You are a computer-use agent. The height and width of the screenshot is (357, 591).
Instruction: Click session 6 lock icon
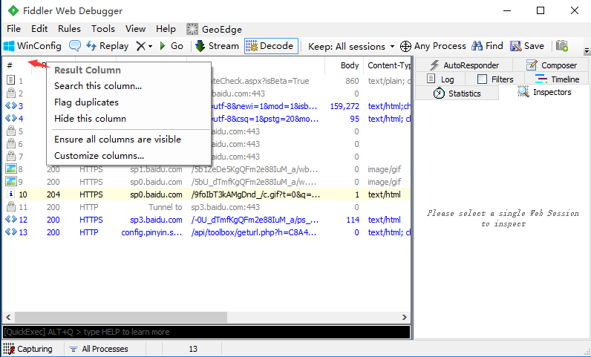click(10, 144)
